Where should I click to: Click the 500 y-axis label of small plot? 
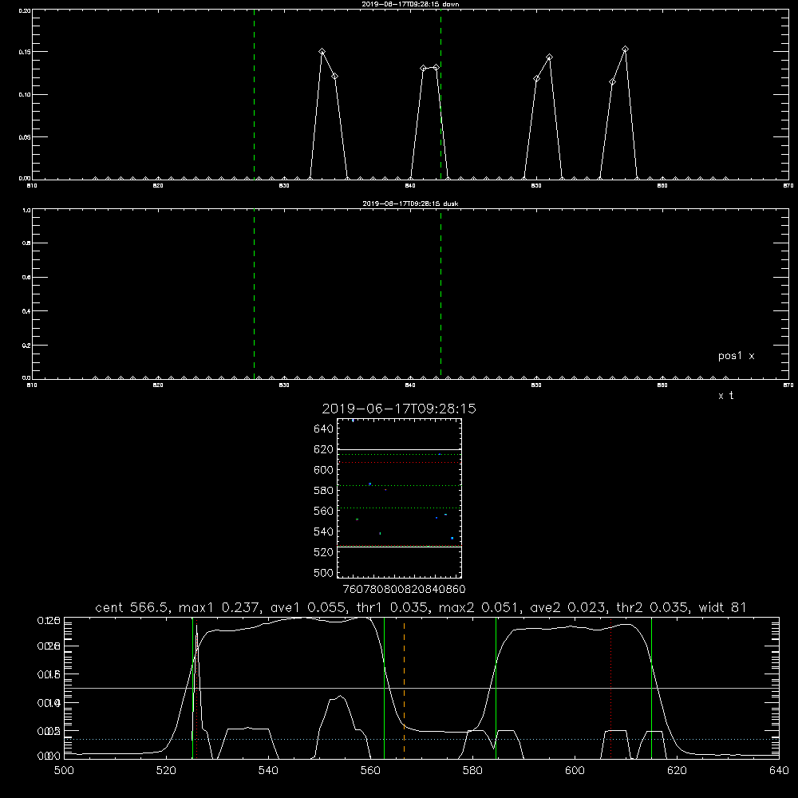pos(323,573)
